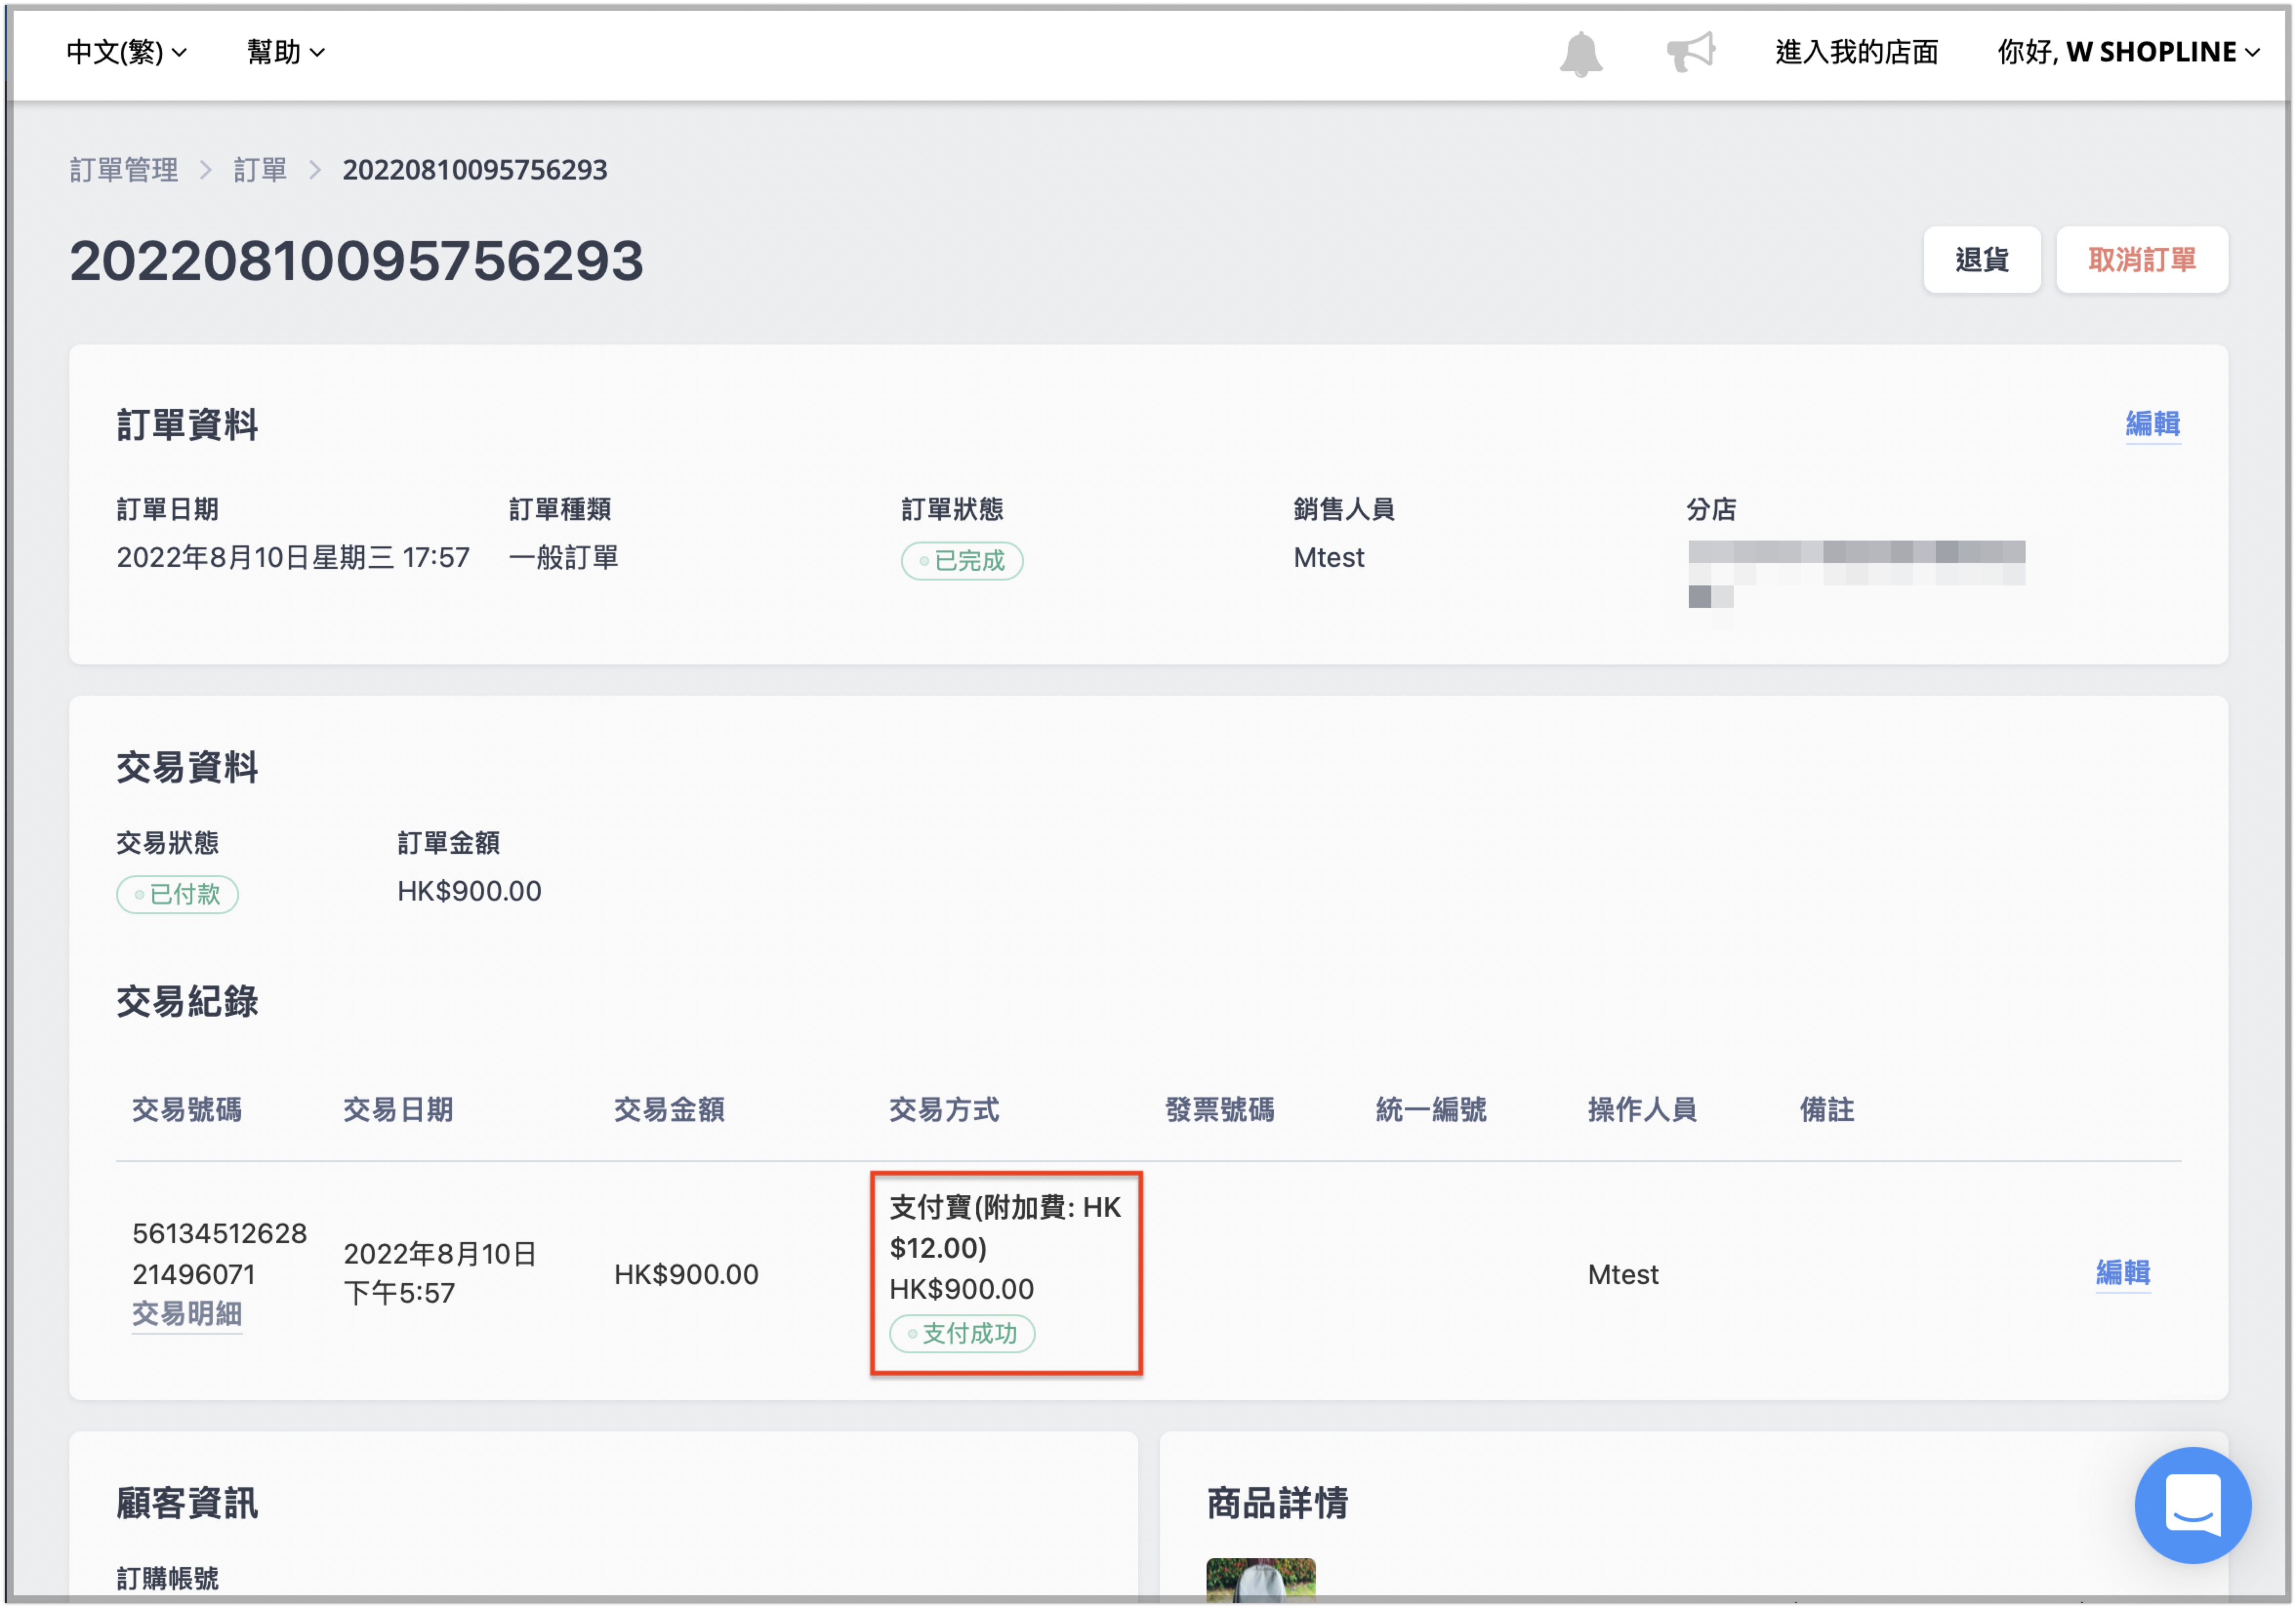The image size is (2296, 1608).
Task: Click the 退貨 return button
Action: tap(1981, 260)
